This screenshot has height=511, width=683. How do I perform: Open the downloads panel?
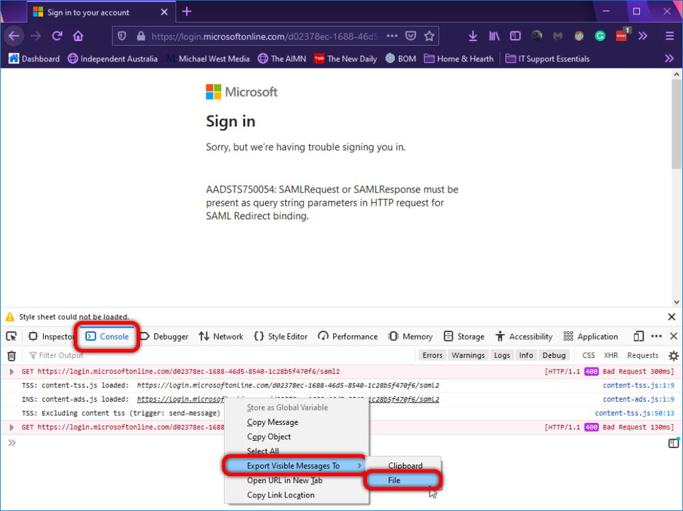[473, 36]
